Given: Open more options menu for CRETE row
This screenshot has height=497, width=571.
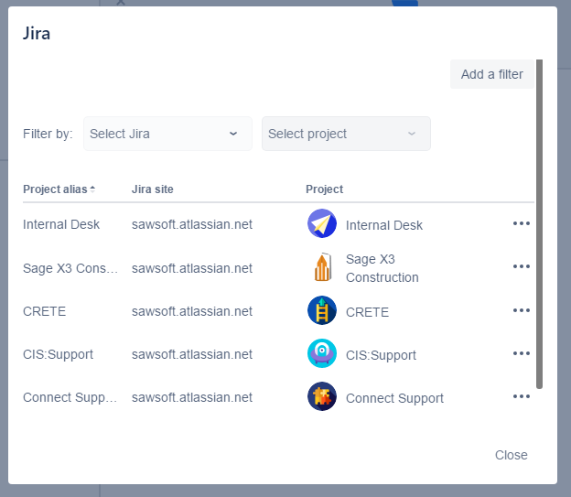Looking at the screenshot, I should tap(521, 310).
